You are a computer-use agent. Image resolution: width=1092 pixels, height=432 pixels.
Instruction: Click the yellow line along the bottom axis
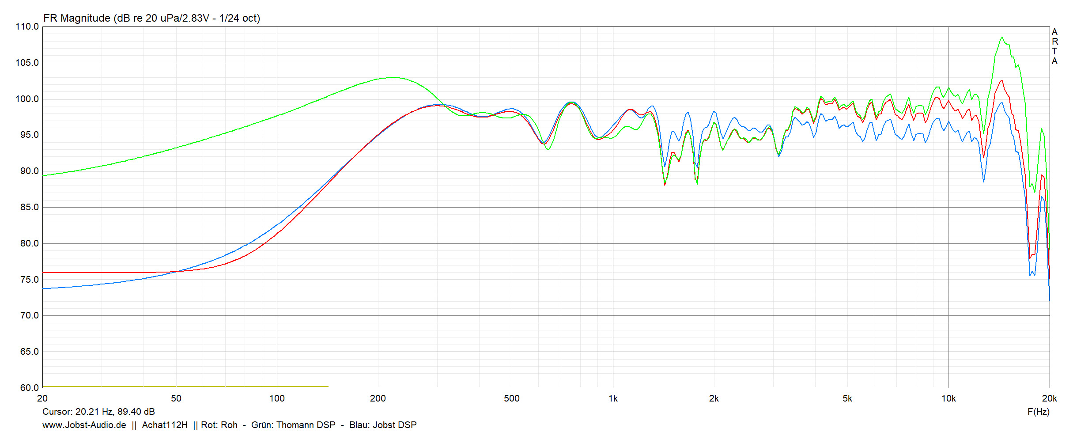tap(185, 387)
